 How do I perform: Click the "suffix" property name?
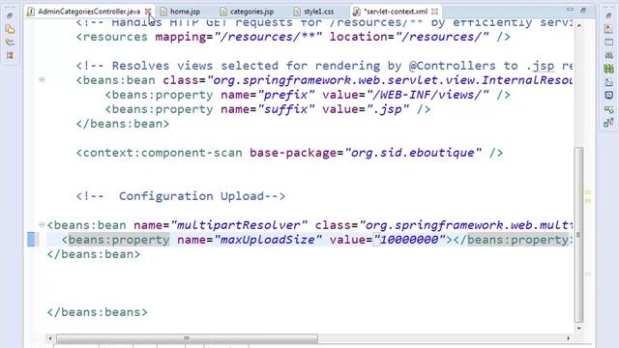click(286, 109)
